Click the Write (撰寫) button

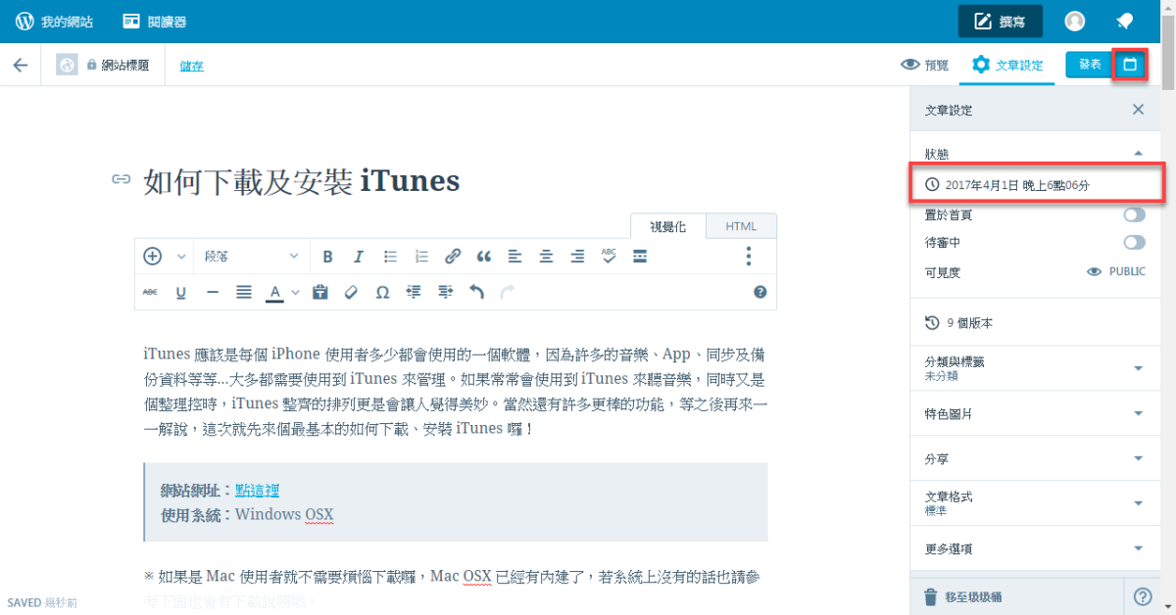point(1000,21)
